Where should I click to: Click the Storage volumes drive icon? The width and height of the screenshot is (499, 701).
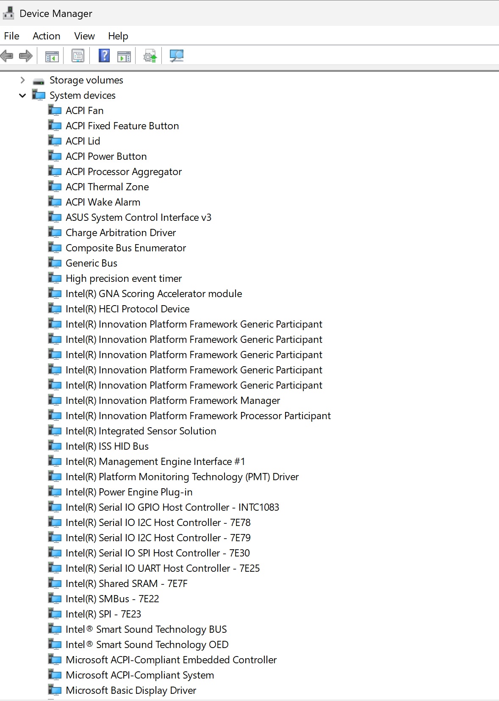[x=39, y=81]
